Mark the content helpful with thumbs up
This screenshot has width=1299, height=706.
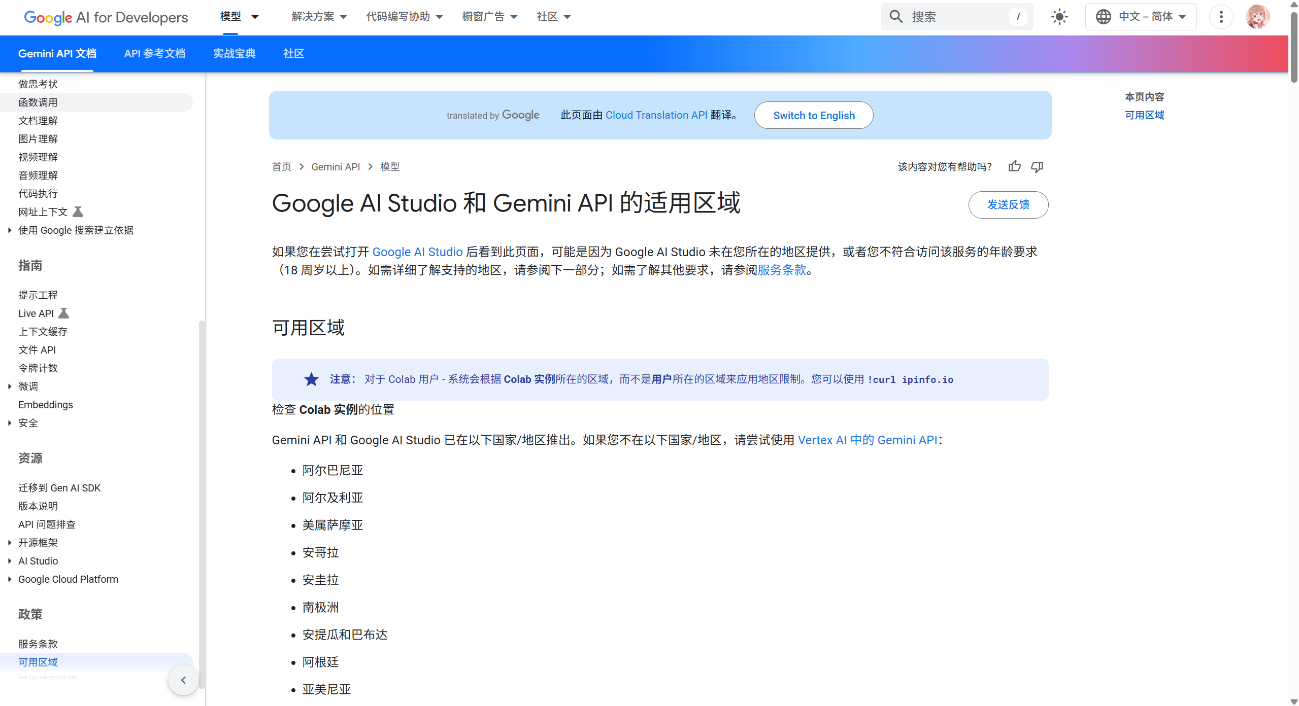(x=1014, y=166)
